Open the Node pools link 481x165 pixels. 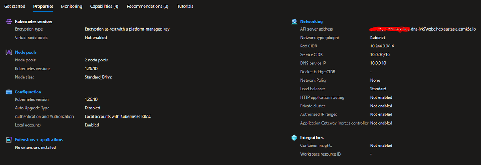point(26,52)
